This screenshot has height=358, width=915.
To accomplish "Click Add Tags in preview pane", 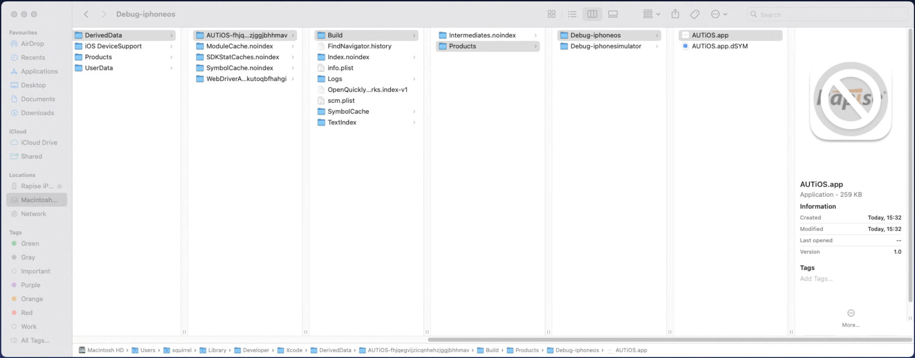I will (816, 279).
